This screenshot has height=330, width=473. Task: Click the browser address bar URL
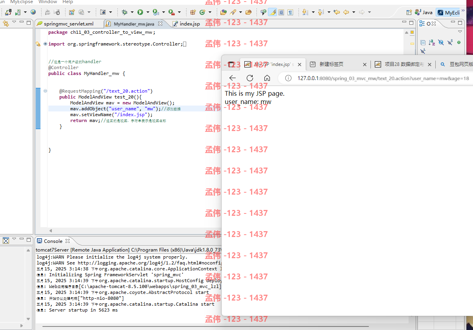[383, 78]
